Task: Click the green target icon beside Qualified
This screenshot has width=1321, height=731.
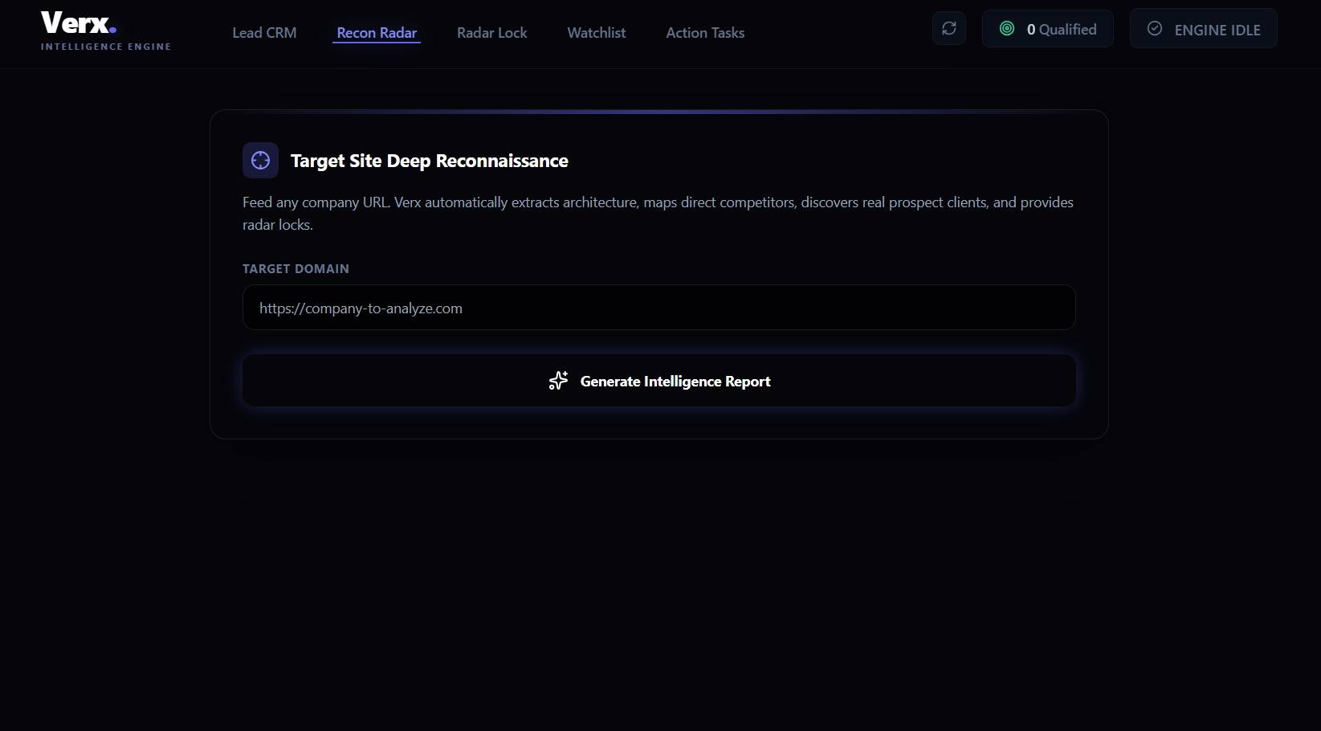Action: point(1006,29)
